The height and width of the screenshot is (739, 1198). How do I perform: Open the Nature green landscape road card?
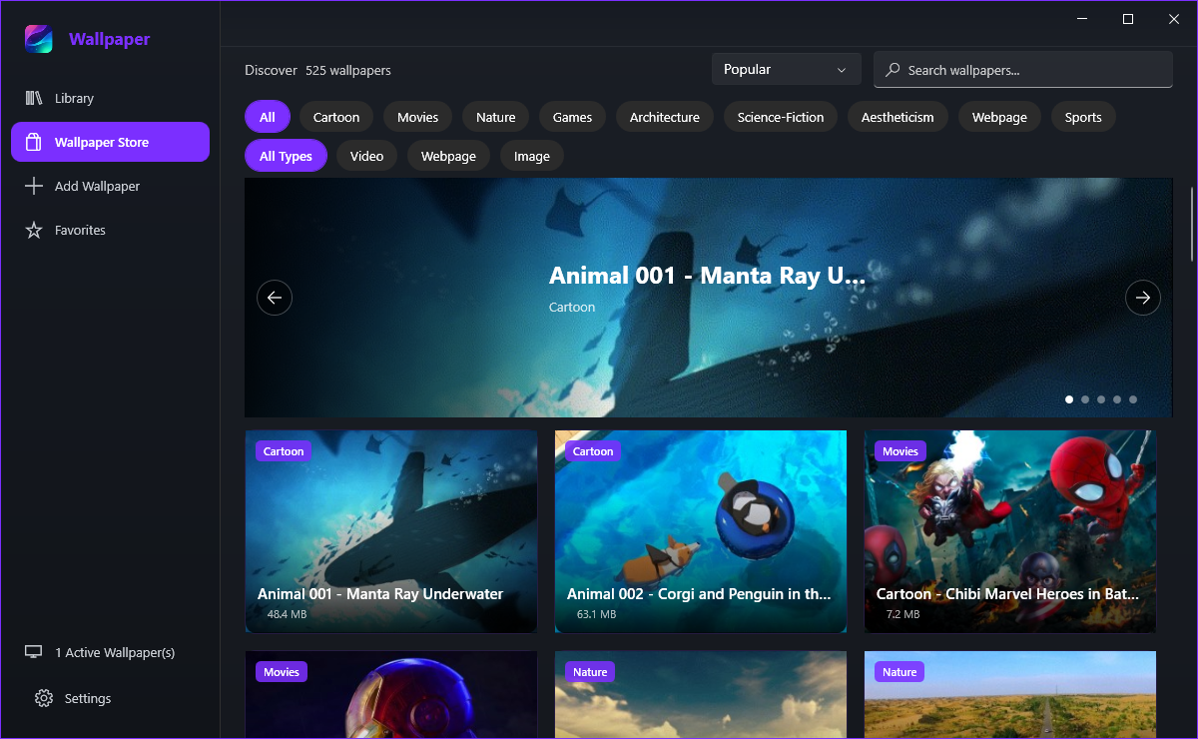1010,695
